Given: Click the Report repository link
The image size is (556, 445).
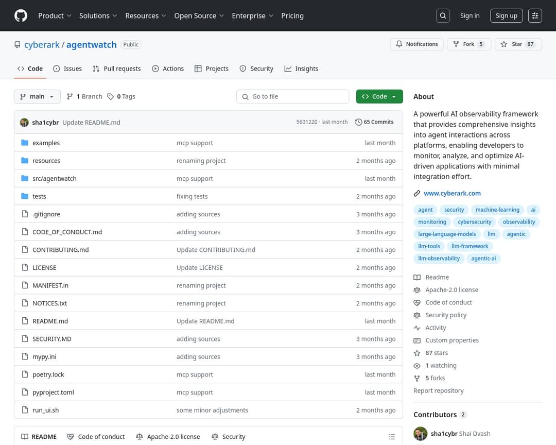Looking at the screenshot, I should point(438,391).
